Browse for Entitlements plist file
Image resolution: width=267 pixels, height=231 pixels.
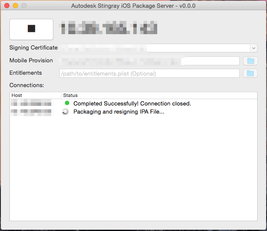tap(250, 73)
